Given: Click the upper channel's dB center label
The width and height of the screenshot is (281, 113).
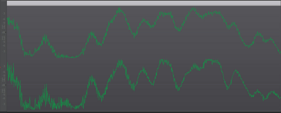Looking at the screenshot, I should [x=4, y=32].
